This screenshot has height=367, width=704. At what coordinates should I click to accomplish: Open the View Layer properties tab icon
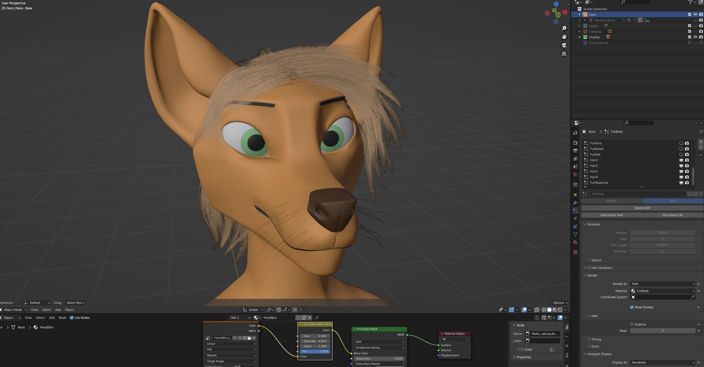(575, 159)
